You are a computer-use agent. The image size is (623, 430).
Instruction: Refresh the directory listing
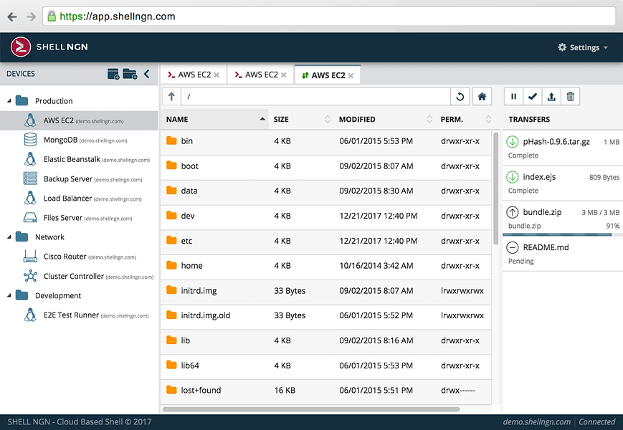(460, 97)
